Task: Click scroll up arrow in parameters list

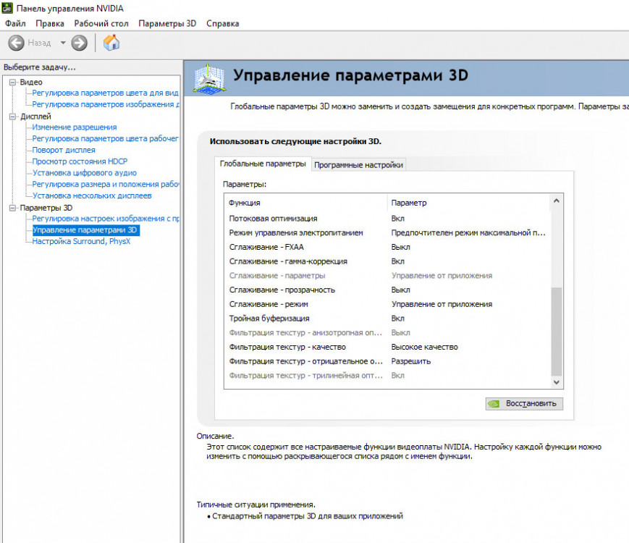Action: [557, 201]
